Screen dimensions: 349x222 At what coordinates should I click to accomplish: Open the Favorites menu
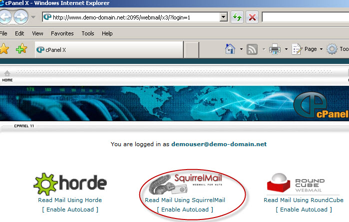point(62,33)
